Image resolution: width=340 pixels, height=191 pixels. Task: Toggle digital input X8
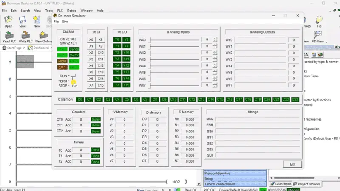coord(100,39)
